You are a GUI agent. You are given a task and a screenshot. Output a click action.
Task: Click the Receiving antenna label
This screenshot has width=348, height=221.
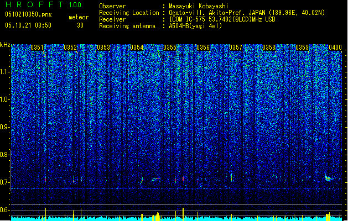tap(127, 26)
